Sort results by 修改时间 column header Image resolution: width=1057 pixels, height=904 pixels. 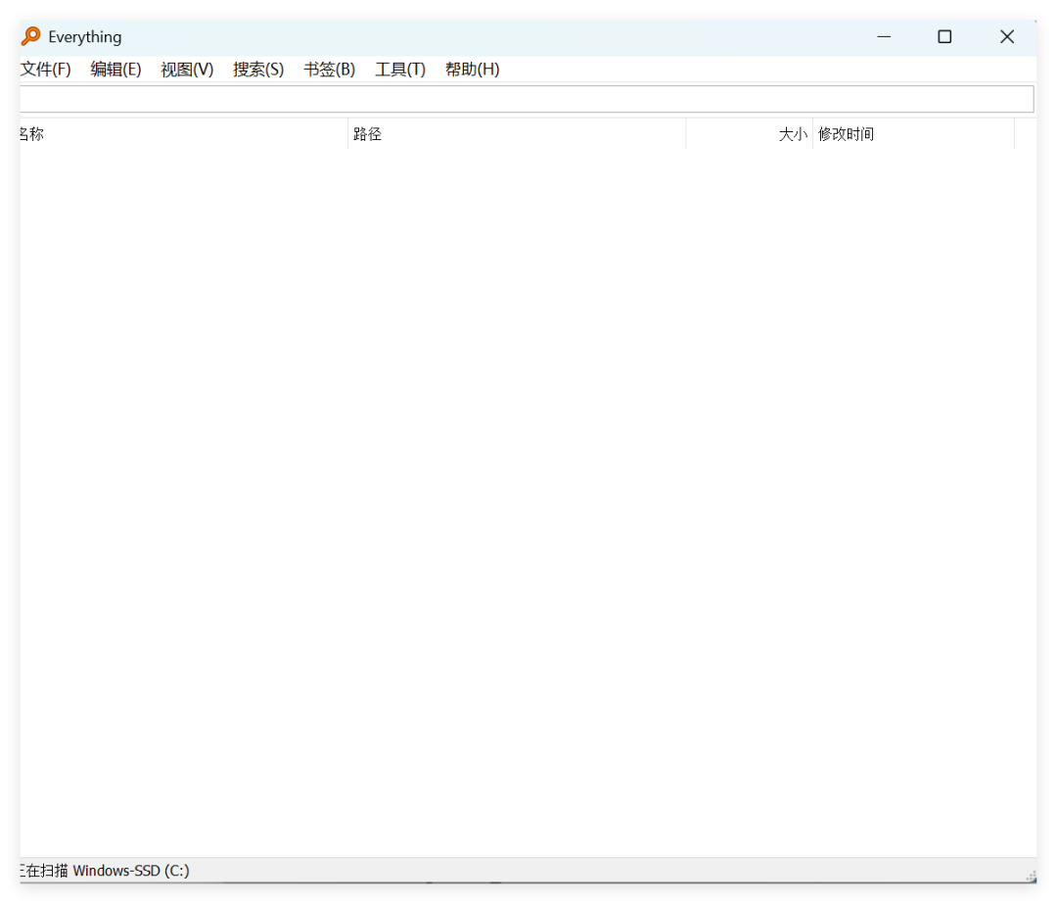click(x=913, y=134)
